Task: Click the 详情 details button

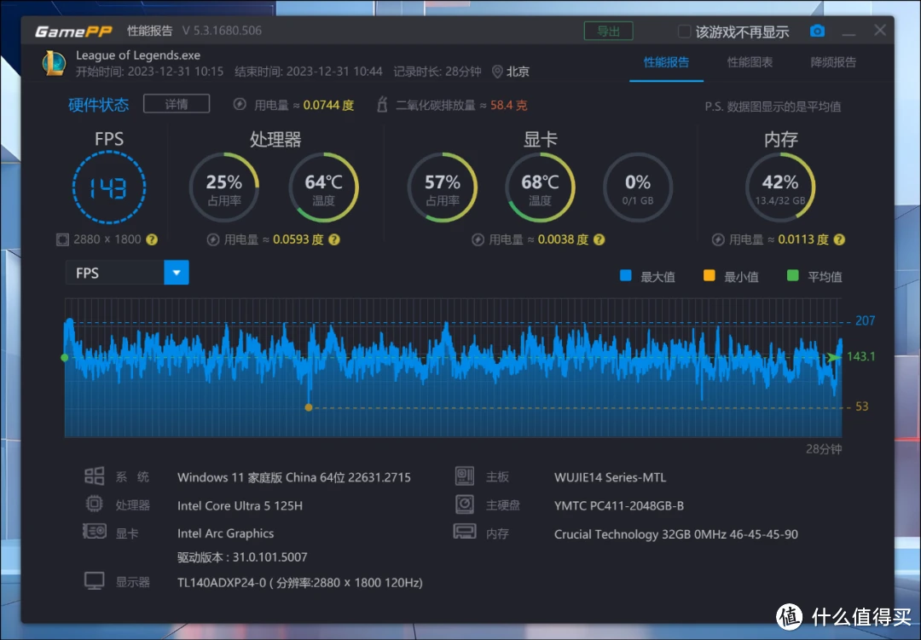Action: [x=177, y=104]
